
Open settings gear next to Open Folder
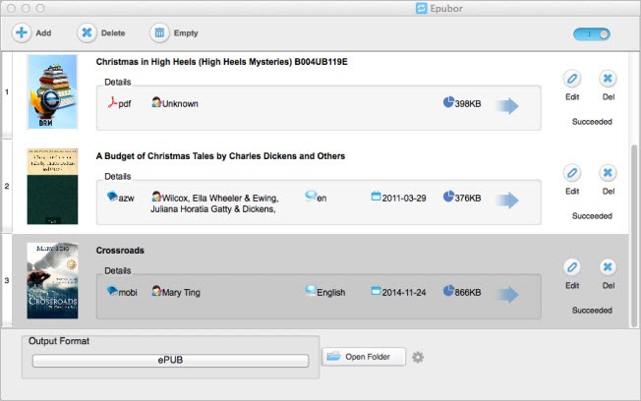tap(418, 357)
